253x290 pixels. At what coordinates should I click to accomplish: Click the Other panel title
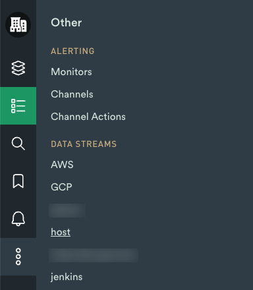tap(67, 22)
